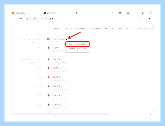The image size is (165, 126).
Task: Click the vertical scrollbar thumb at right
Action: coord(153,27)
